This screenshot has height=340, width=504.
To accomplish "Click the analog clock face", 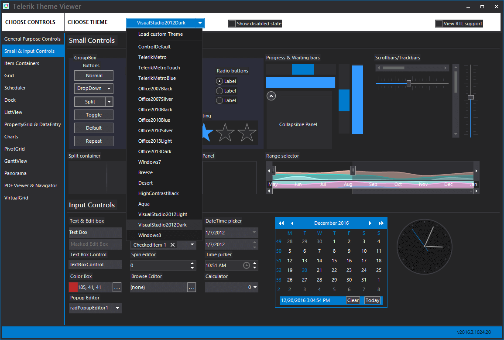I will tap(425, 247).
